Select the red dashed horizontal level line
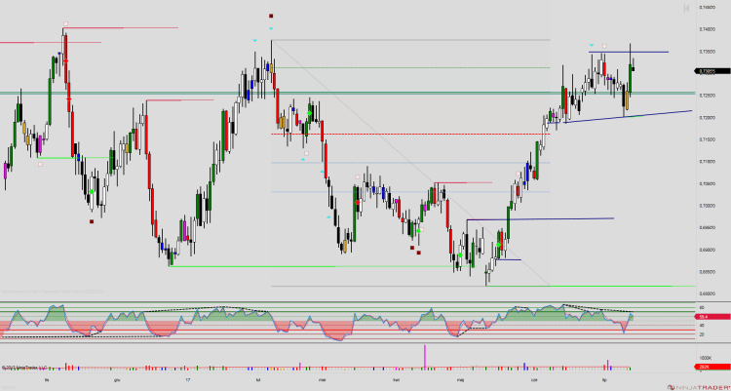The image size is (731, 391). [x=410, y=134]
